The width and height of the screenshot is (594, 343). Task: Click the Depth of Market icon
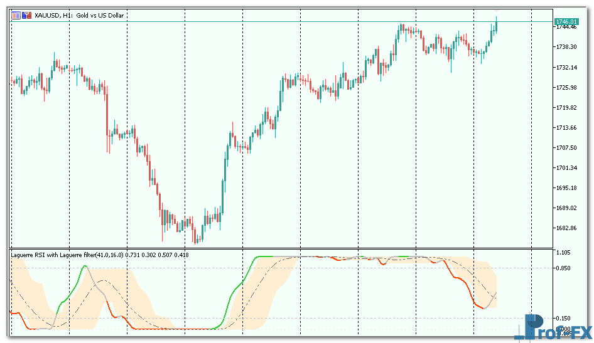pos(26,15)
